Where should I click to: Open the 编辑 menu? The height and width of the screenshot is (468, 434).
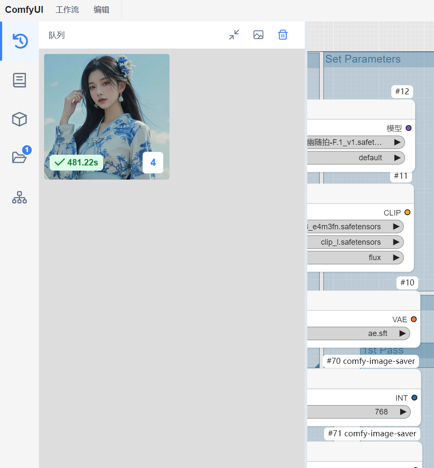(x=101, y=9)
